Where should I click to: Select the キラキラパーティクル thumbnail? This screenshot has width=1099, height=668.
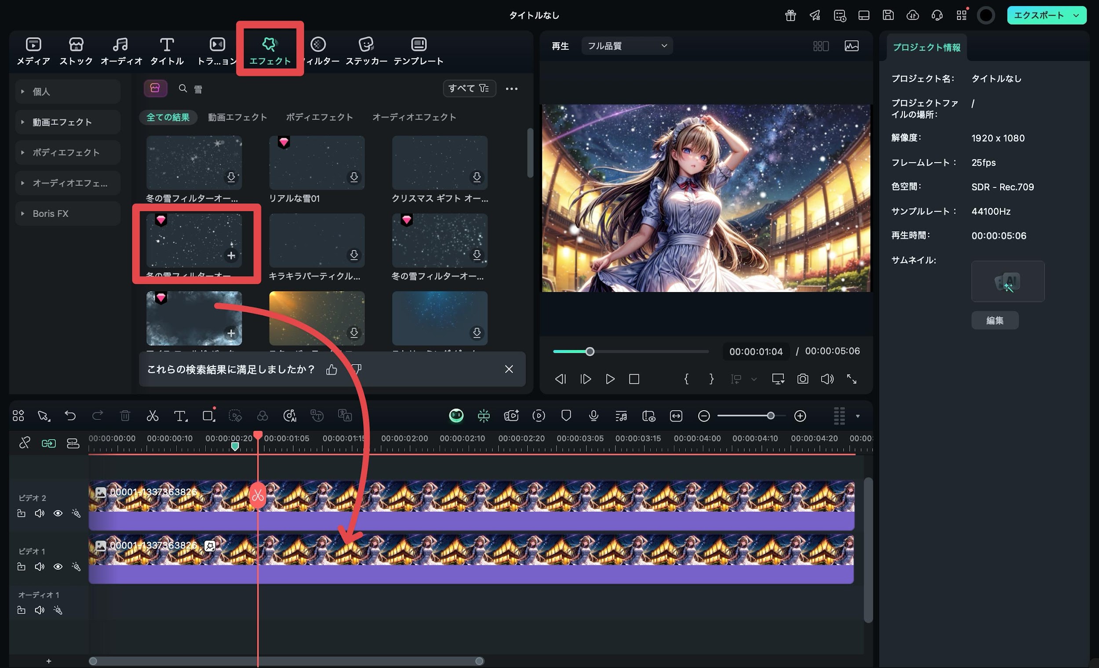[x=317, y=240]
